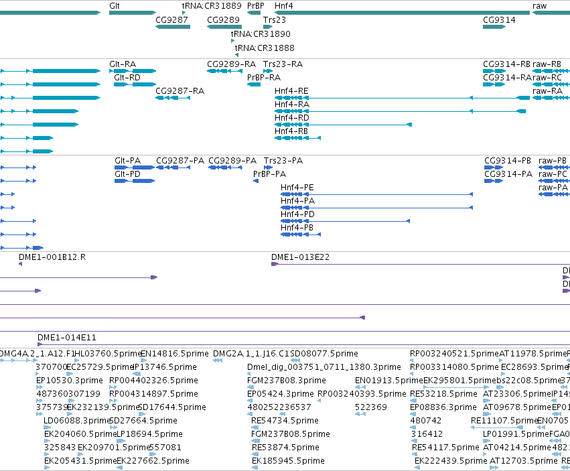The height and width of the screenshot is (471, 570).
Task: Select the Glt-PA protein label
Action: 127,161
